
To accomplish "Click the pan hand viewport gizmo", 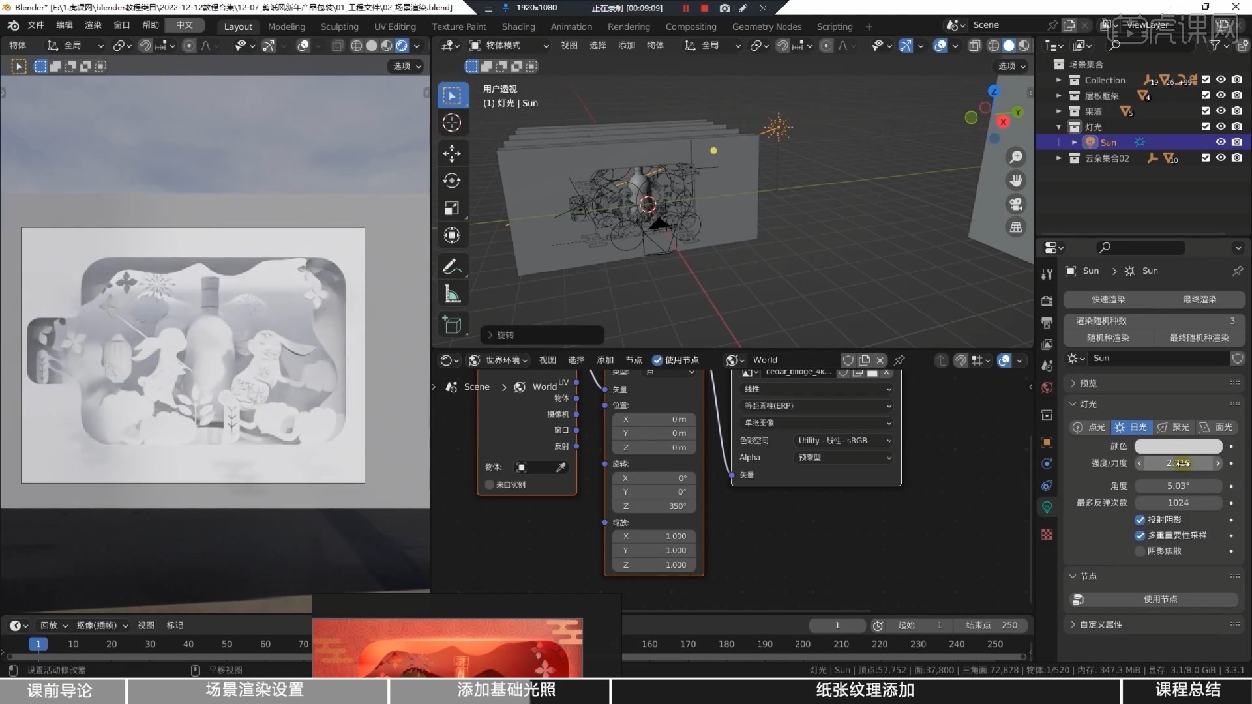I will [x=1016, y=181].
